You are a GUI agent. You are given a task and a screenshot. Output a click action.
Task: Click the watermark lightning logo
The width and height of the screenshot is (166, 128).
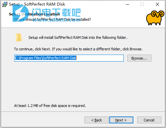click(x=20, y=13)
